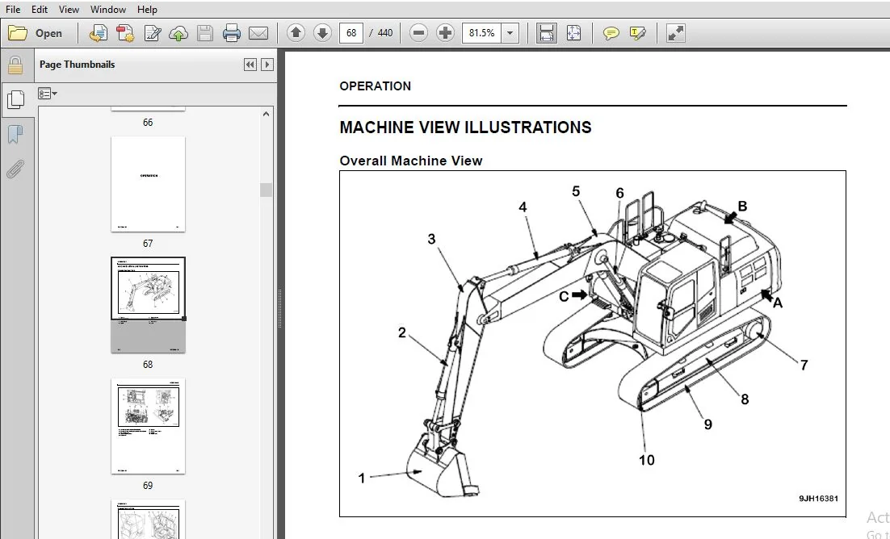Click the MACHINE VIEW ILLUSTRATIONS heading
Screen dimensions: 890x539
pos(465,127)
